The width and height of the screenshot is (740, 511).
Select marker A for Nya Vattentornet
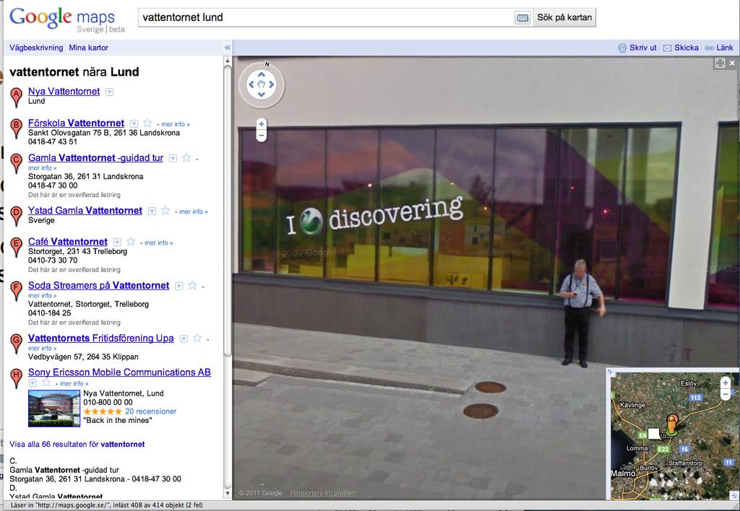[x=16, y=96]
